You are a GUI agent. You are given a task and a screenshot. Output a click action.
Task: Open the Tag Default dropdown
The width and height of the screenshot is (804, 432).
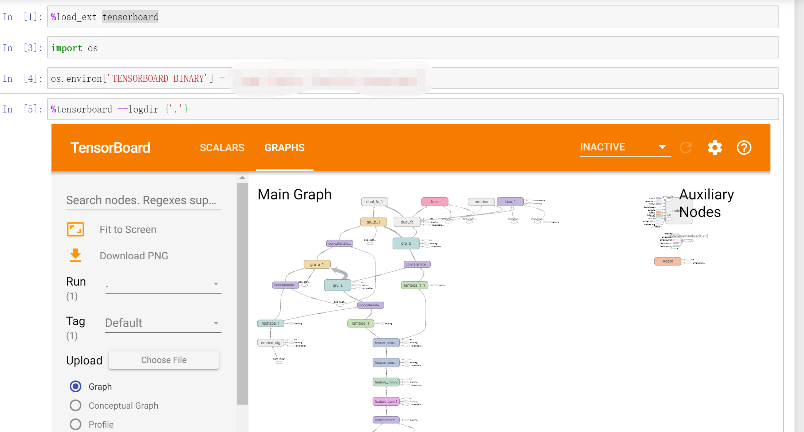[x=163, y=323]
